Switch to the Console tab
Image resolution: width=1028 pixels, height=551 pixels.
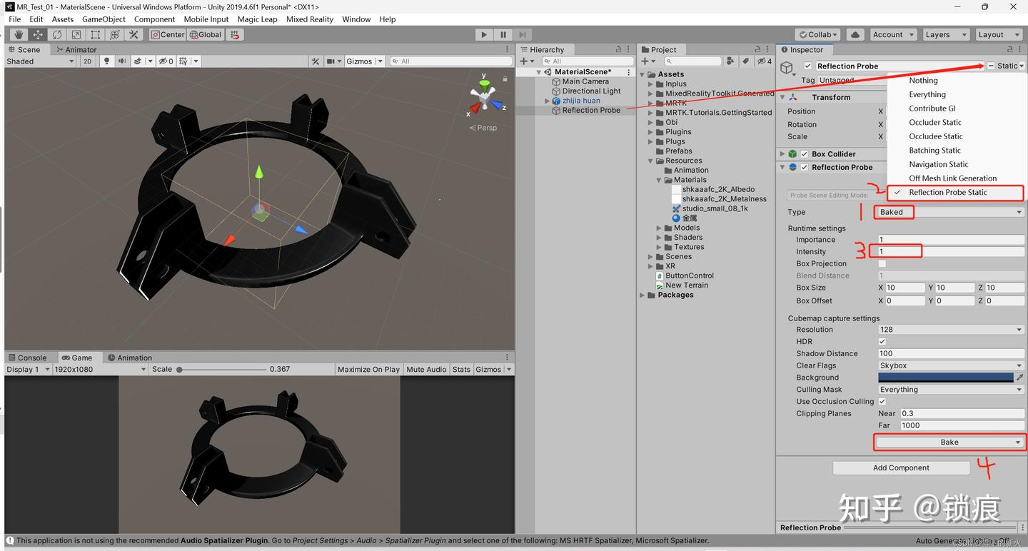pos(26,358)
